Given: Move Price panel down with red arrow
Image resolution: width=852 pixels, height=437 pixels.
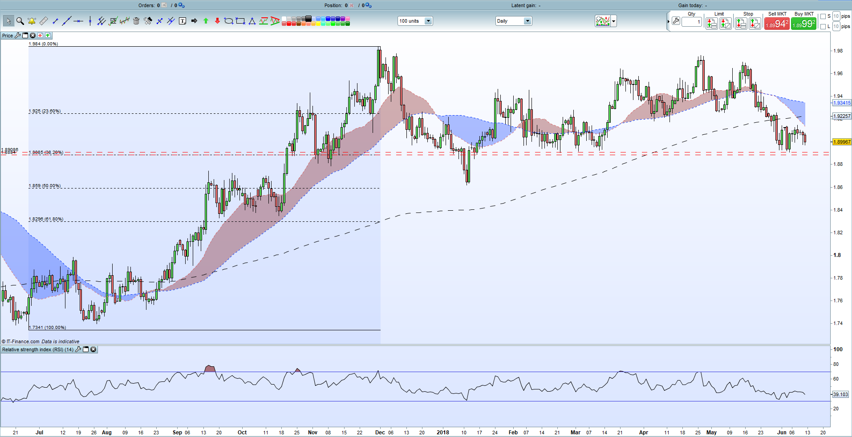Looking at the screenshot, I should (40, 36).
